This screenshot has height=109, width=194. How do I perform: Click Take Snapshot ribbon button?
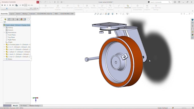[x=147, y=7]
